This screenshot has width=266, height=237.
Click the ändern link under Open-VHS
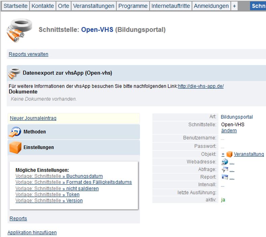(x=229, y=130)
